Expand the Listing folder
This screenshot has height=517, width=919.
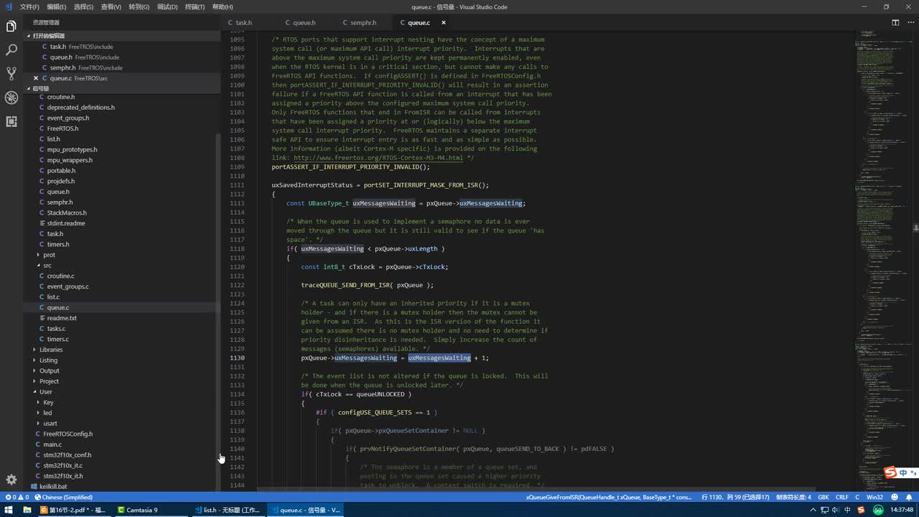point(48,360)
